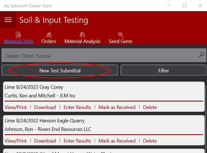Mark the Gray Corey test as Received
Screen dimensions: 207x153
117,107
